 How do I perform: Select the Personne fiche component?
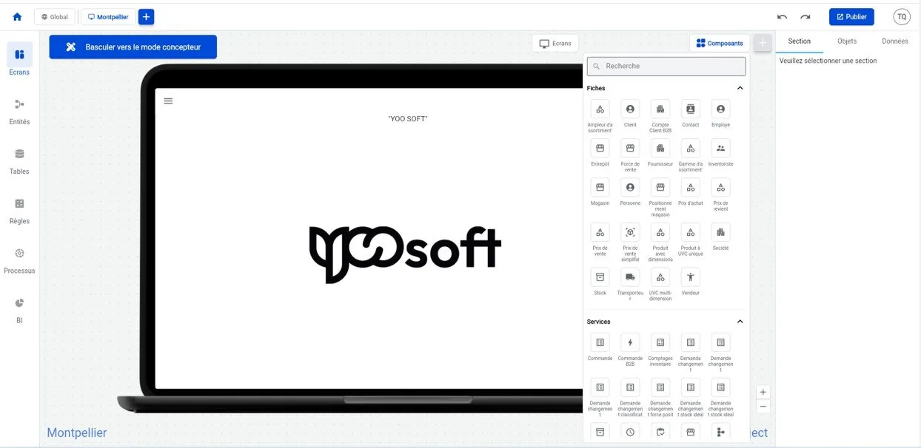tap(630, 192)
